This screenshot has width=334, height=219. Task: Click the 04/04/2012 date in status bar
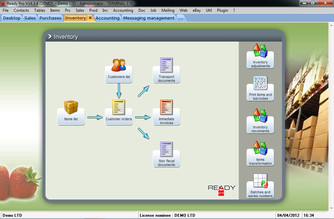288,215
